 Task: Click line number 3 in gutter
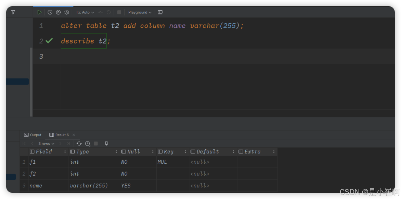[x=41, y=57]
